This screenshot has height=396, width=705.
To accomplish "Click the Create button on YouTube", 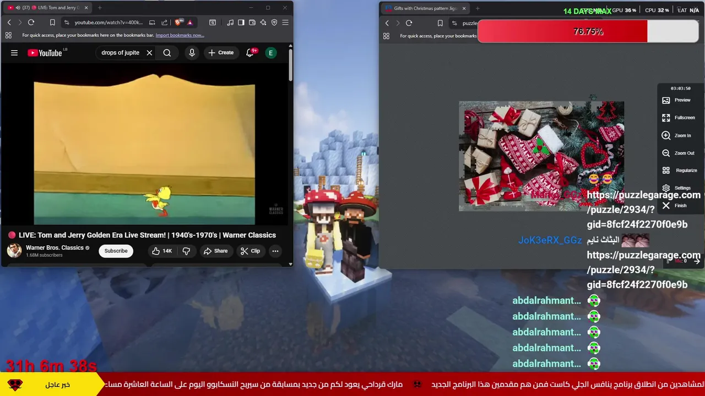I will [221, 53].
